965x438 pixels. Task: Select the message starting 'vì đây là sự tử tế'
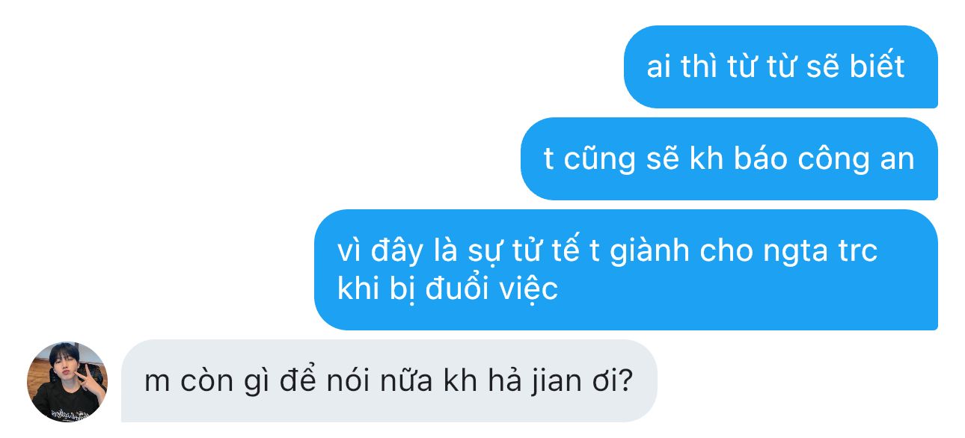(x=625, y=270)
